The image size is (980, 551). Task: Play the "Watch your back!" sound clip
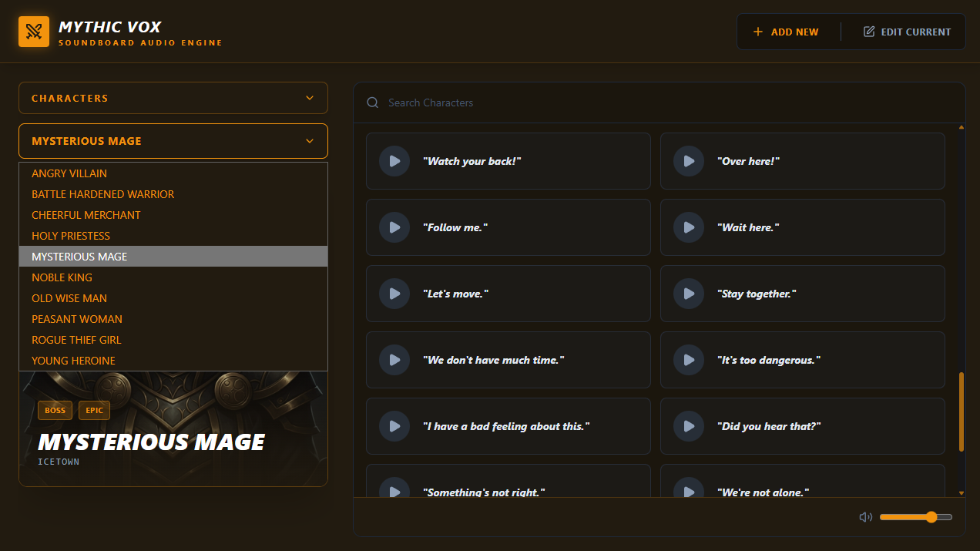click(394, 161)
